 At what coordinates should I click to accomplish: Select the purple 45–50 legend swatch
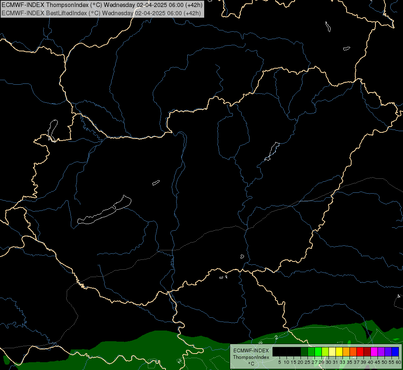pos(381,351)
